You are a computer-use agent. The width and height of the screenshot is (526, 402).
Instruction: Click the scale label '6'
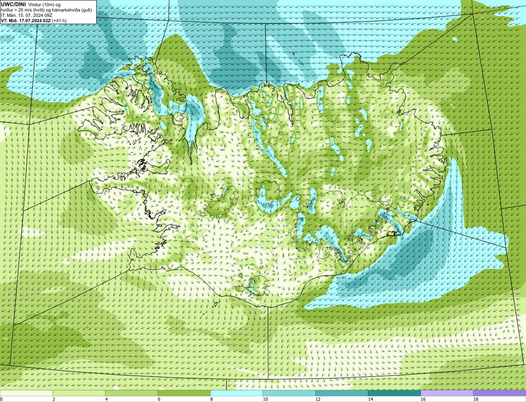click(159, 399)
